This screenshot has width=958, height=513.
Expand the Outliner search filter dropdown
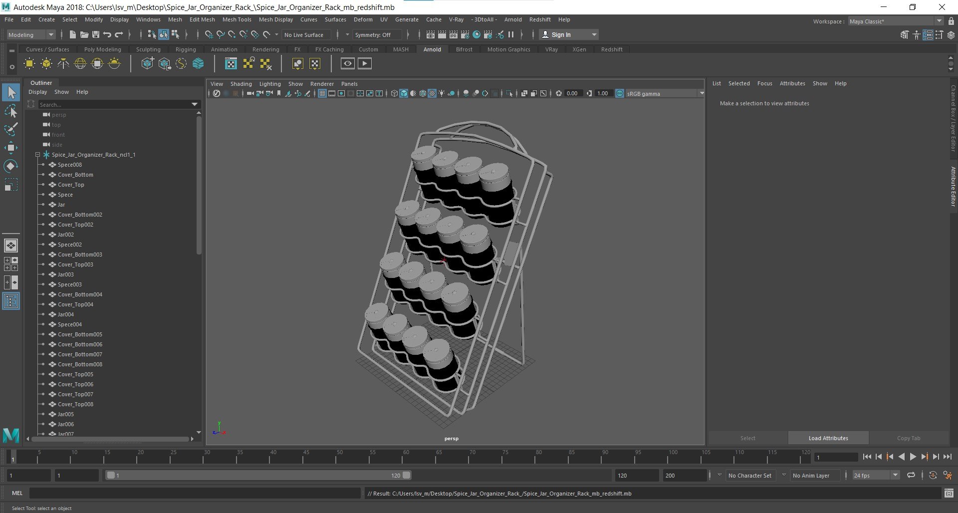point(195,104)
